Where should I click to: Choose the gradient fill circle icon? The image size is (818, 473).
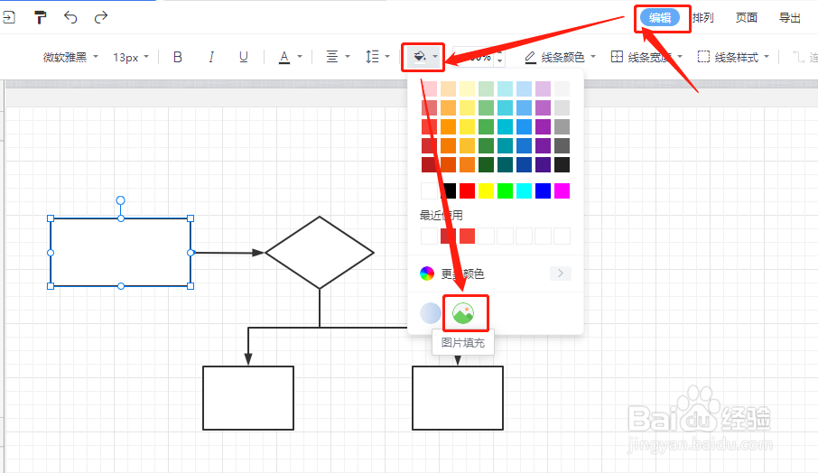pyautogui.click(x=431, y=313)
